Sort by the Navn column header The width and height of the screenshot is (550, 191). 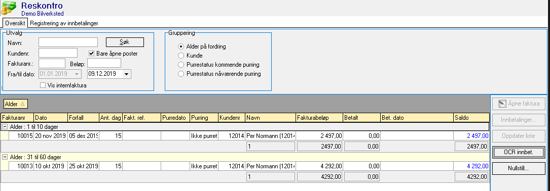click(x=271, y=118)
